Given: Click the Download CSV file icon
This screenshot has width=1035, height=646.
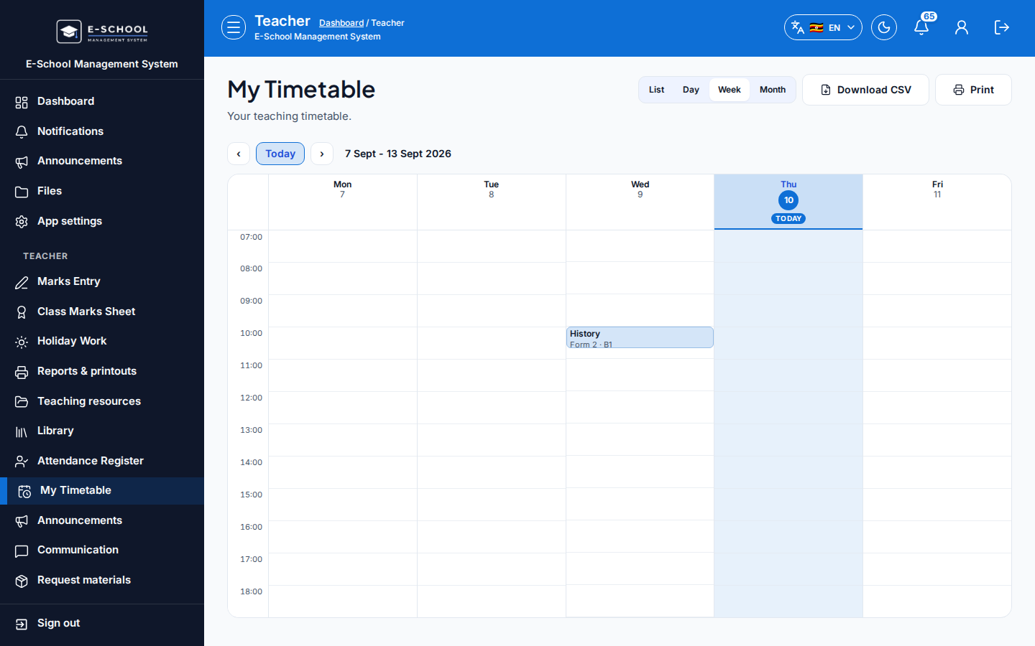Looking at the screenshot, I should click(x=826, y=90).
